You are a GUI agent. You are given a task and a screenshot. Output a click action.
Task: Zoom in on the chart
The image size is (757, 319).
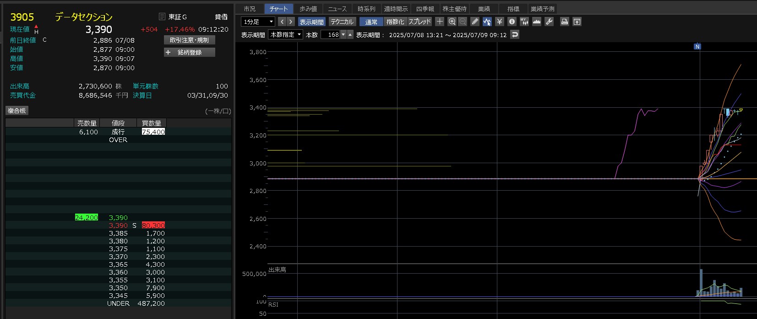(x=452, y=22)
